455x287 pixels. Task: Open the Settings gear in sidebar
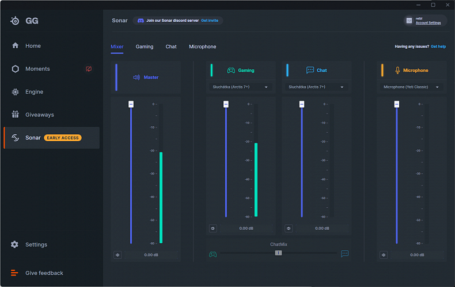coord(15,245)
